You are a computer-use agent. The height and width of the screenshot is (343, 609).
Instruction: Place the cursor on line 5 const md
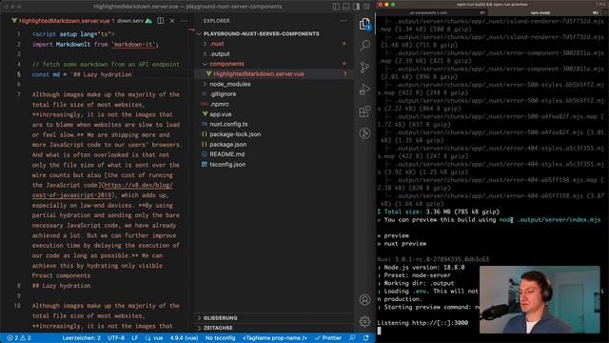tap(82, 74)
